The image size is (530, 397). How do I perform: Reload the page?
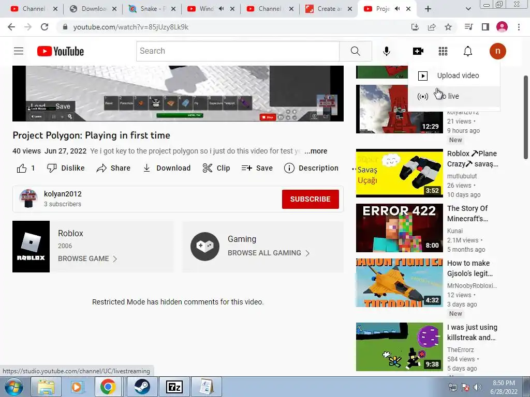45,27
